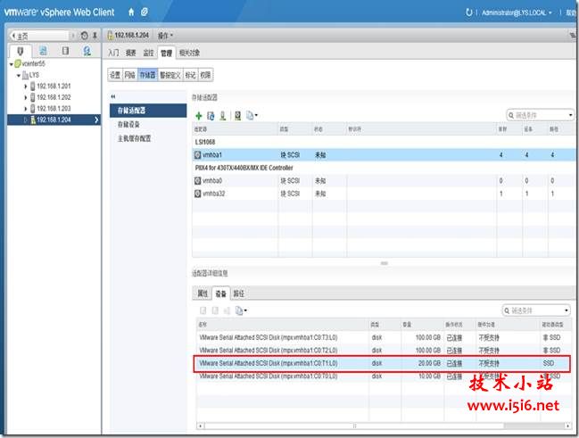Click the 设置 sub-tab button
Viewport: 579px width, 438px height.
pyautogui.click(x=115, y=75)
